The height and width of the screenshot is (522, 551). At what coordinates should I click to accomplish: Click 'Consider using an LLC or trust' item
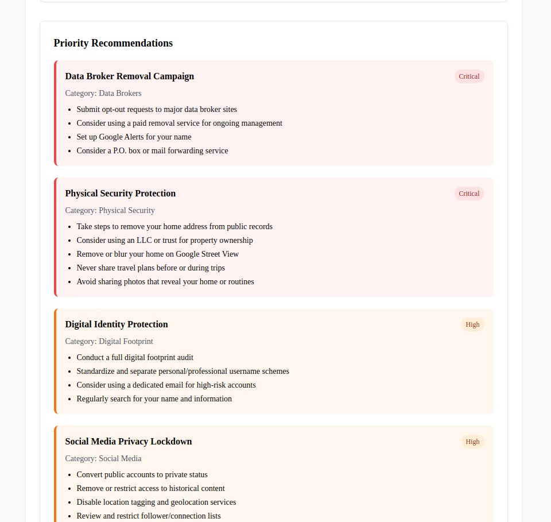(165, 240)
